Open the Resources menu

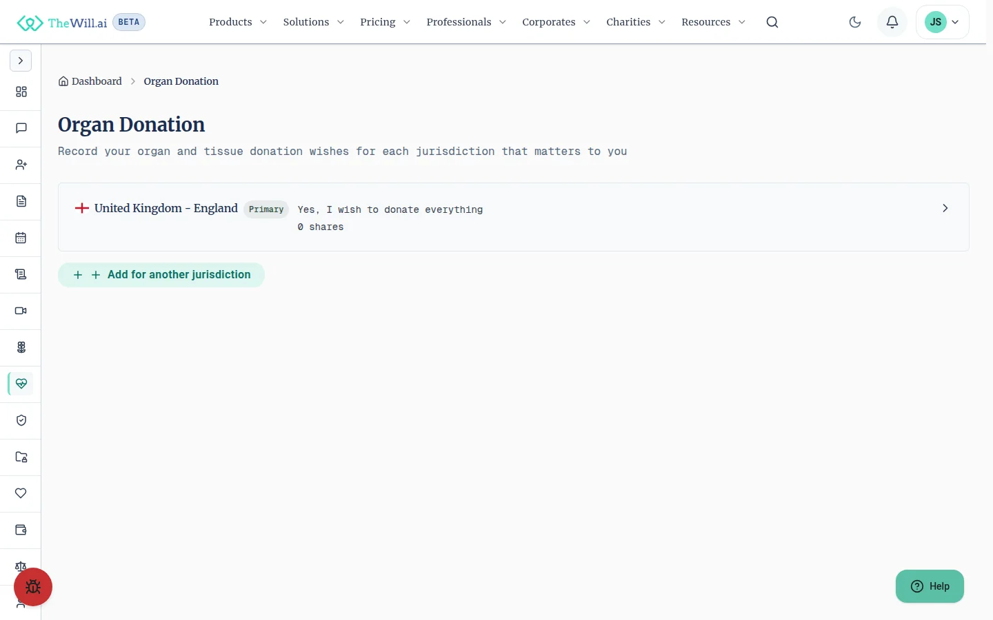coord(714,22)
